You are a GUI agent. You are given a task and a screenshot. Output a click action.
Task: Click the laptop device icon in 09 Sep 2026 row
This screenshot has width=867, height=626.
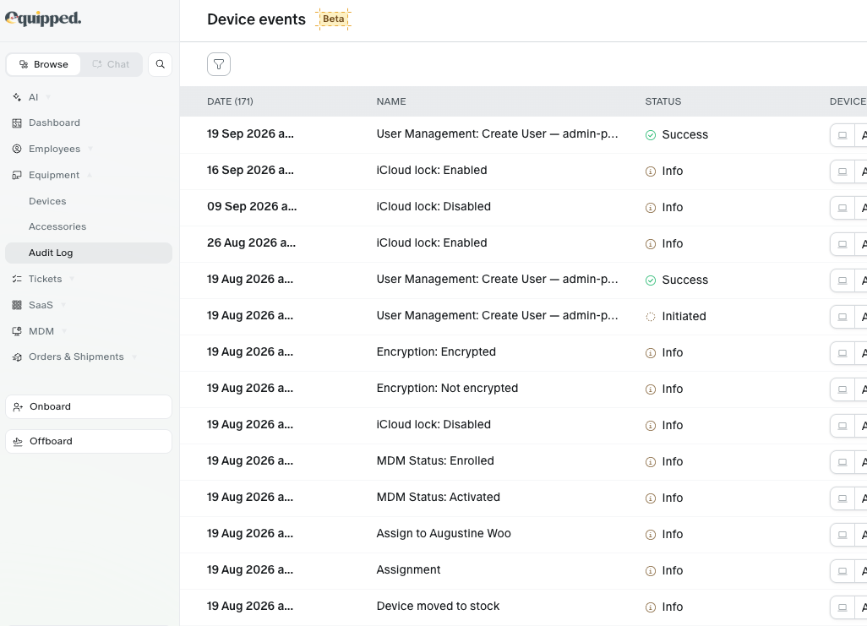pyautogui.click(x=842, y=208)
